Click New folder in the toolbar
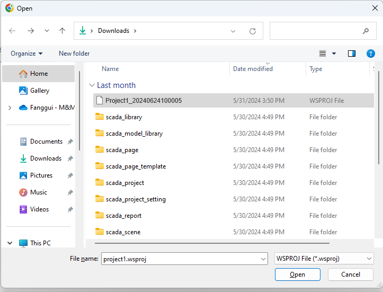Screen dimensions: 383x292 point(74,54)
